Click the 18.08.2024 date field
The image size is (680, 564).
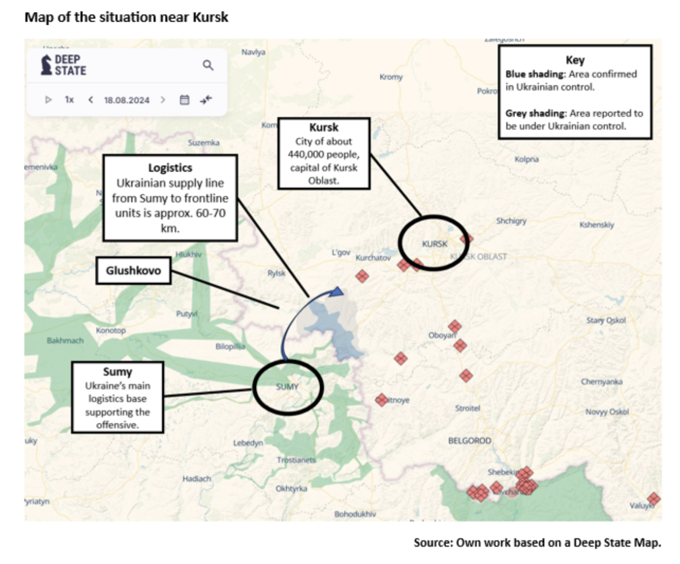tap(127, 100)
